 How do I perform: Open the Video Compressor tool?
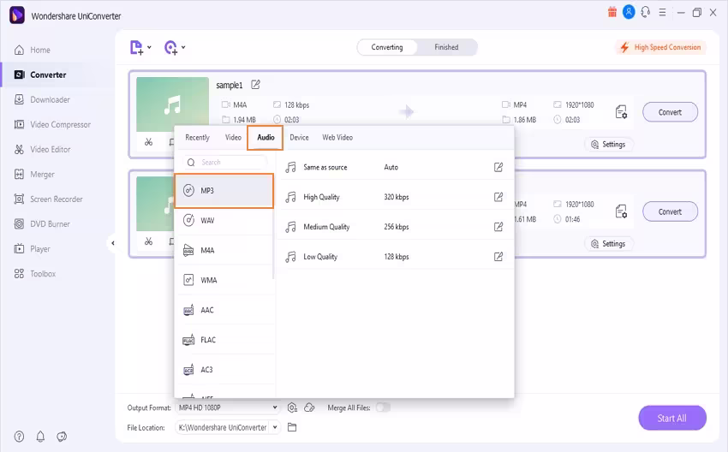52,124
